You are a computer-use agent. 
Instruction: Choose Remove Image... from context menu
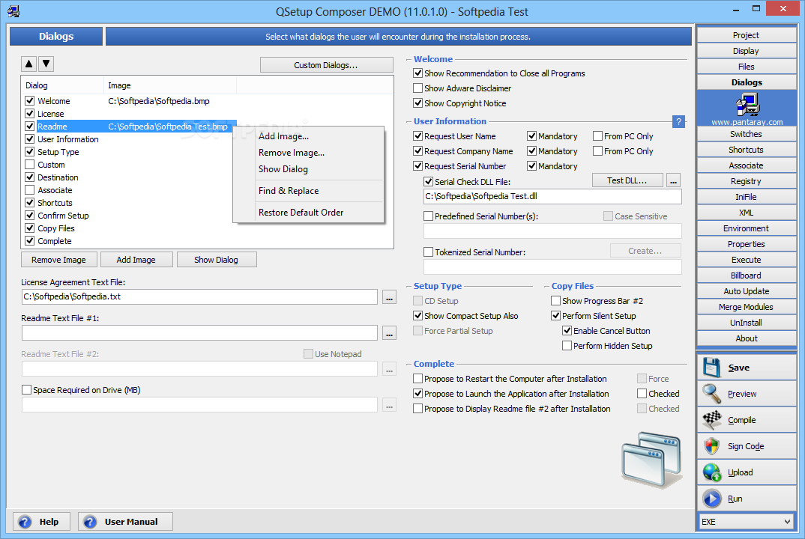pyautogui.click(x=291, y=152)
